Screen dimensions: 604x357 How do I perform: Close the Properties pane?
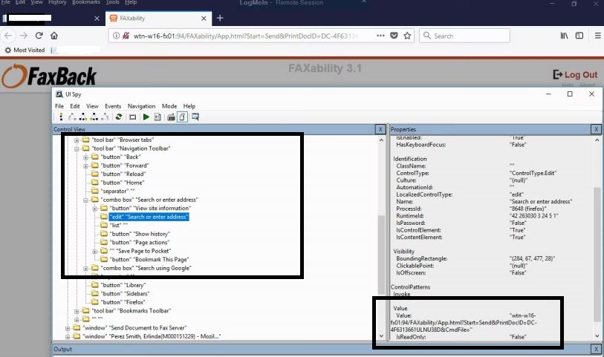(x=596, y=129)
